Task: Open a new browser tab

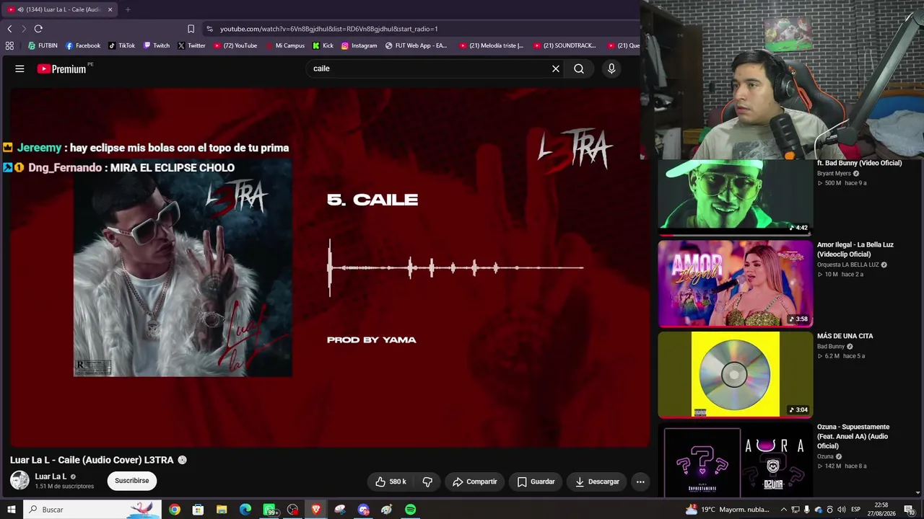Action: pyautogui.click(x=128, y=9)
